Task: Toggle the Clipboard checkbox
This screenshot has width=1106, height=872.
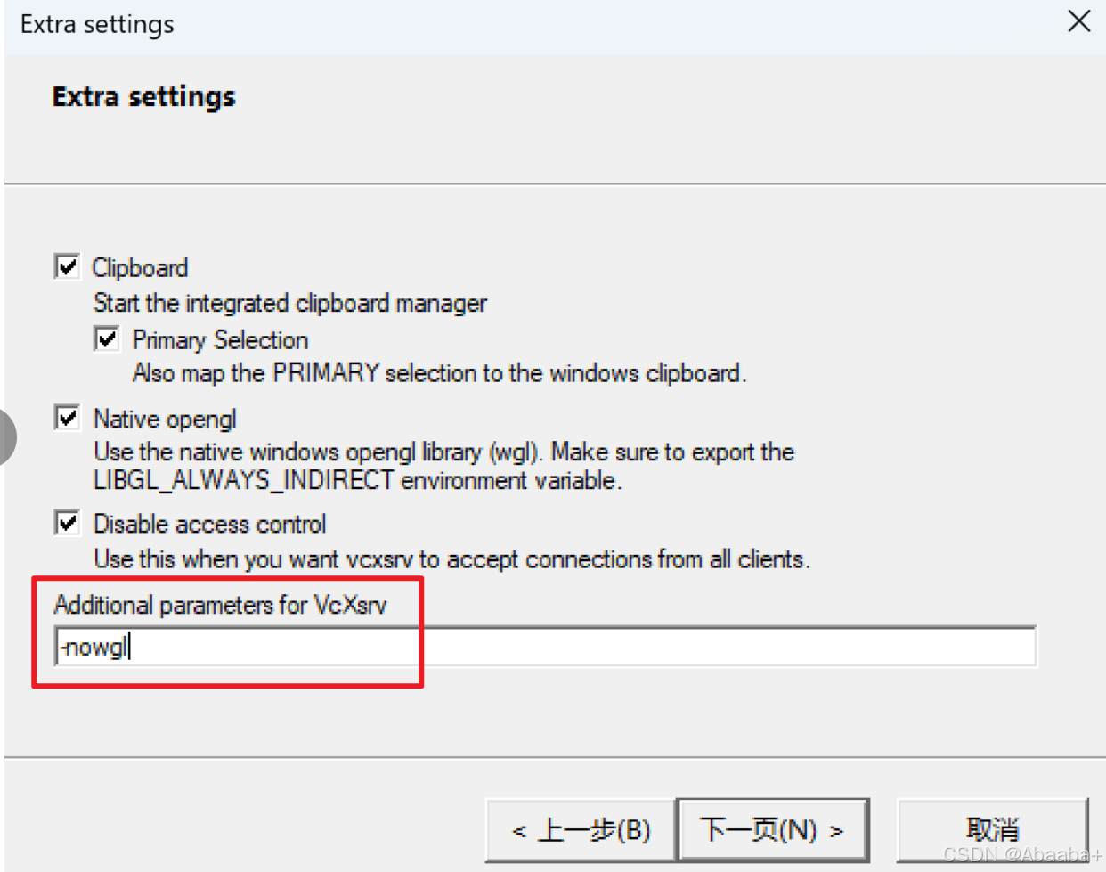Action: tap(68, 266)
